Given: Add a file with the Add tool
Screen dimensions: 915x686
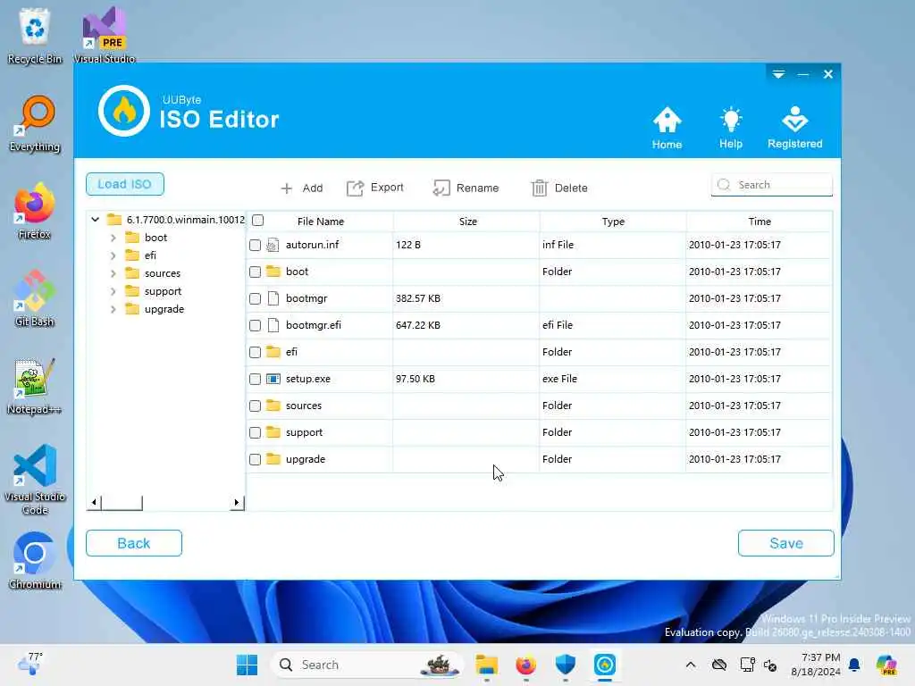Looking at the screenshot, I should 301,188.
